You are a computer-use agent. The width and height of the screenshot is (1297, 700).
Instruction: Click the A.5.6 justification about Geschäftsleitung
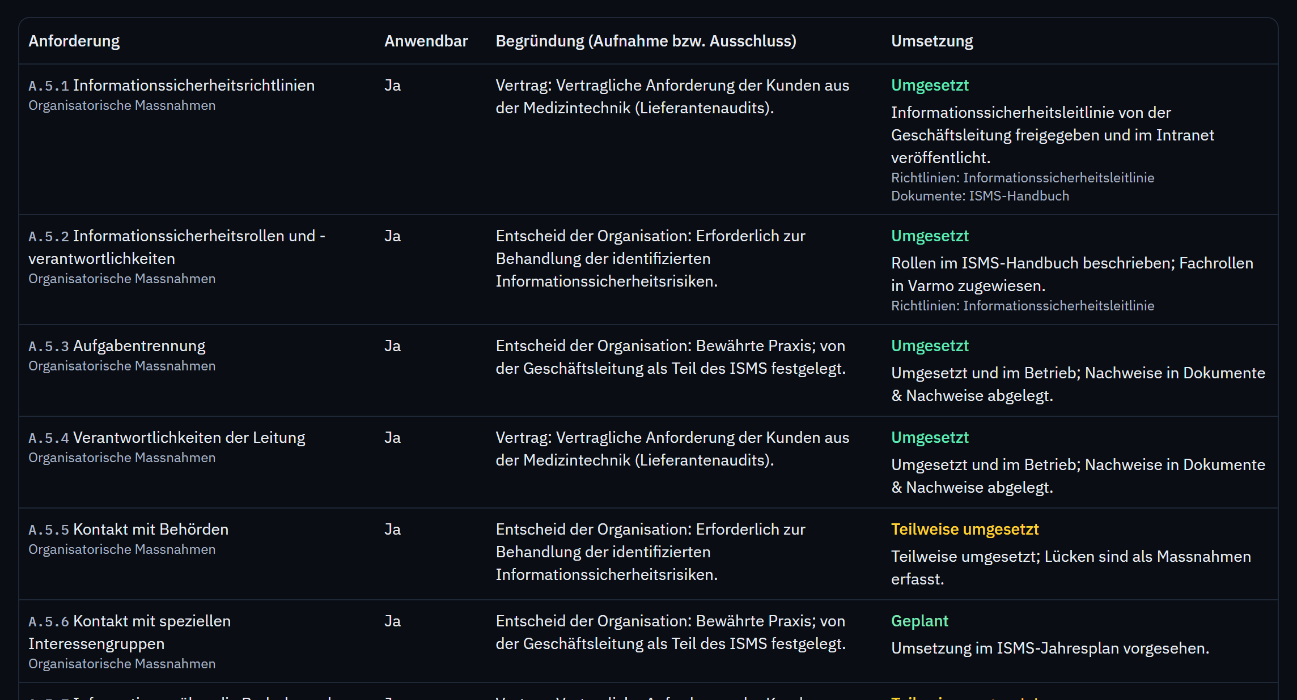pyautogui.click(x=671, y=633)
